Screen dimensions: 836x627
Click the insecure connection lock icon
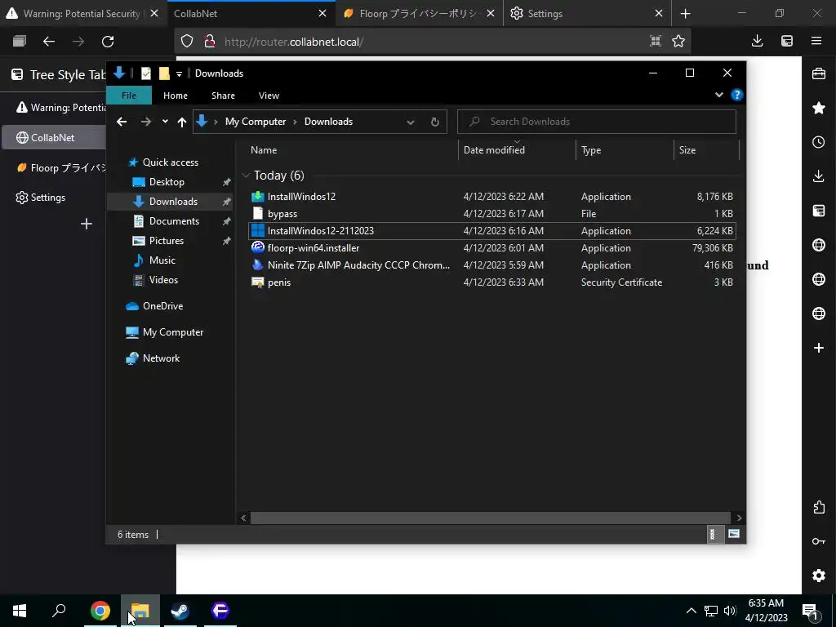[x=210, y=41]
